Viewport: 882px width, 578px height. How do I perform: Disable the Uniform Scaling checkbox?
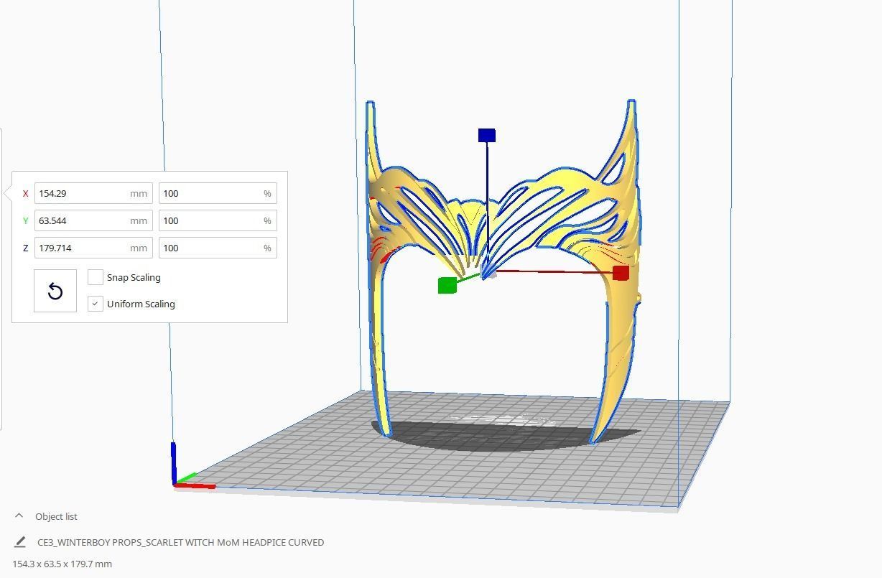[x=96, y=304]
